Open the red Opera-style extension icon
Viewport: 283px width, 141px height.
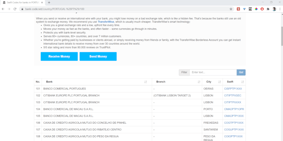pos(262,9)
